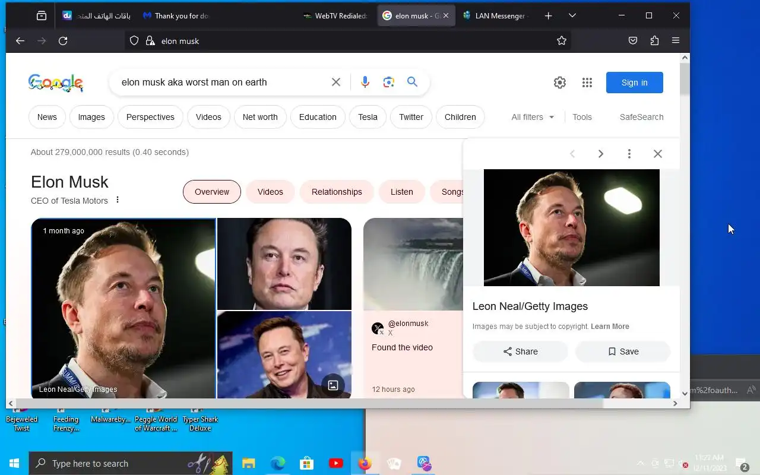The width and height of the screenshot is (760, 475).
Task: Click the tracking protection shield icon
Action: tap(134, 41)
